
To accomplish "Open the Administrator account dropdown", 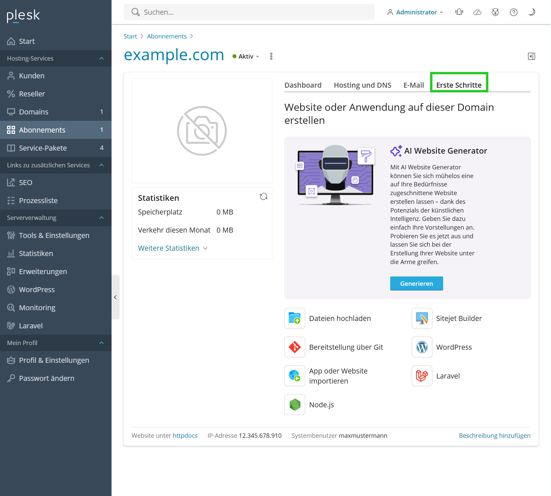I will click(x=415, y=12).
